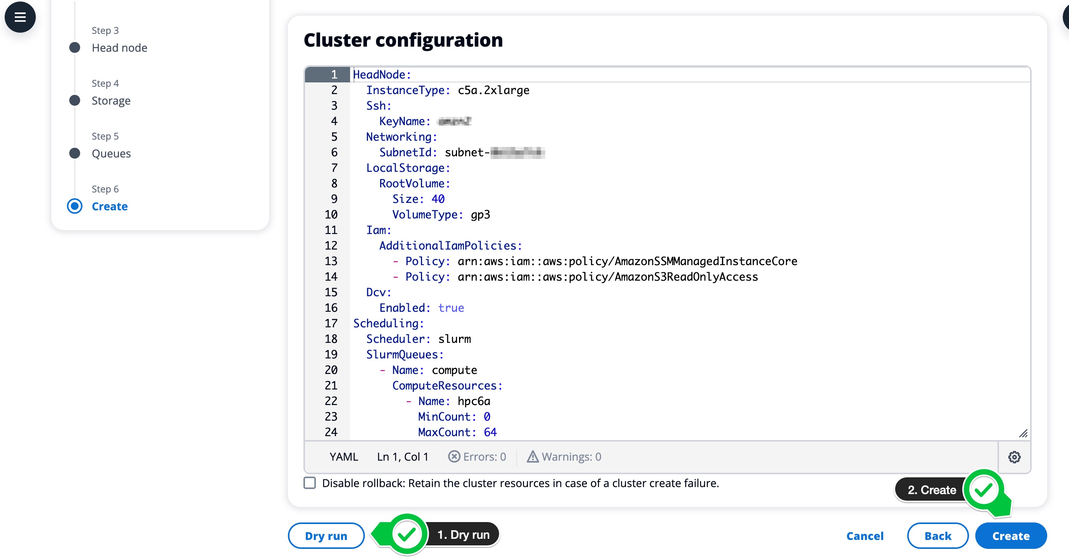Viewport: 1069px width, 559px height.
Task: Click the hamburger menu icon top-left
Action: click(20, 17)
